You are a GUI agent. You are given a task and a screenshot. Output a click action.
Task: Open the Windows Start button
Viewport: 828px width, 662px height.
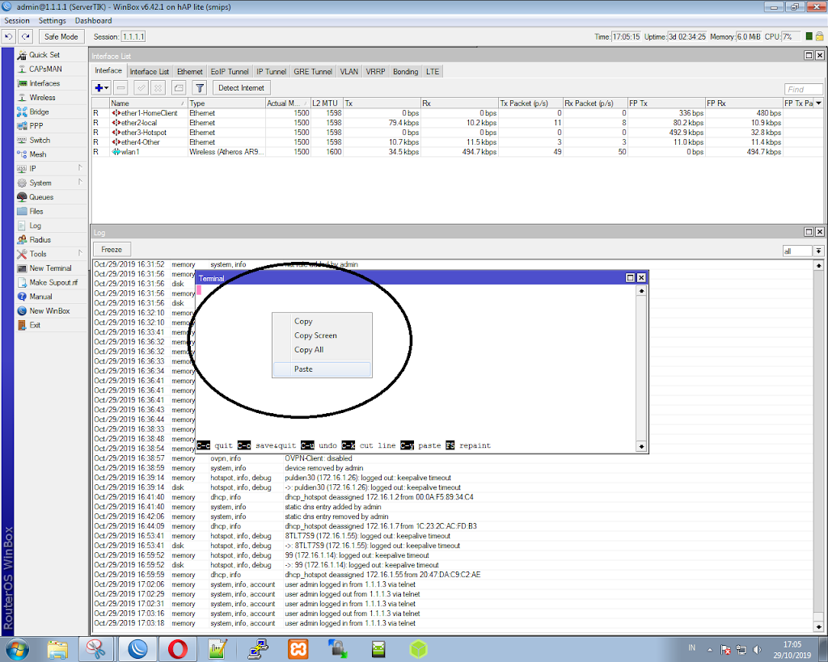coord(17,649)
